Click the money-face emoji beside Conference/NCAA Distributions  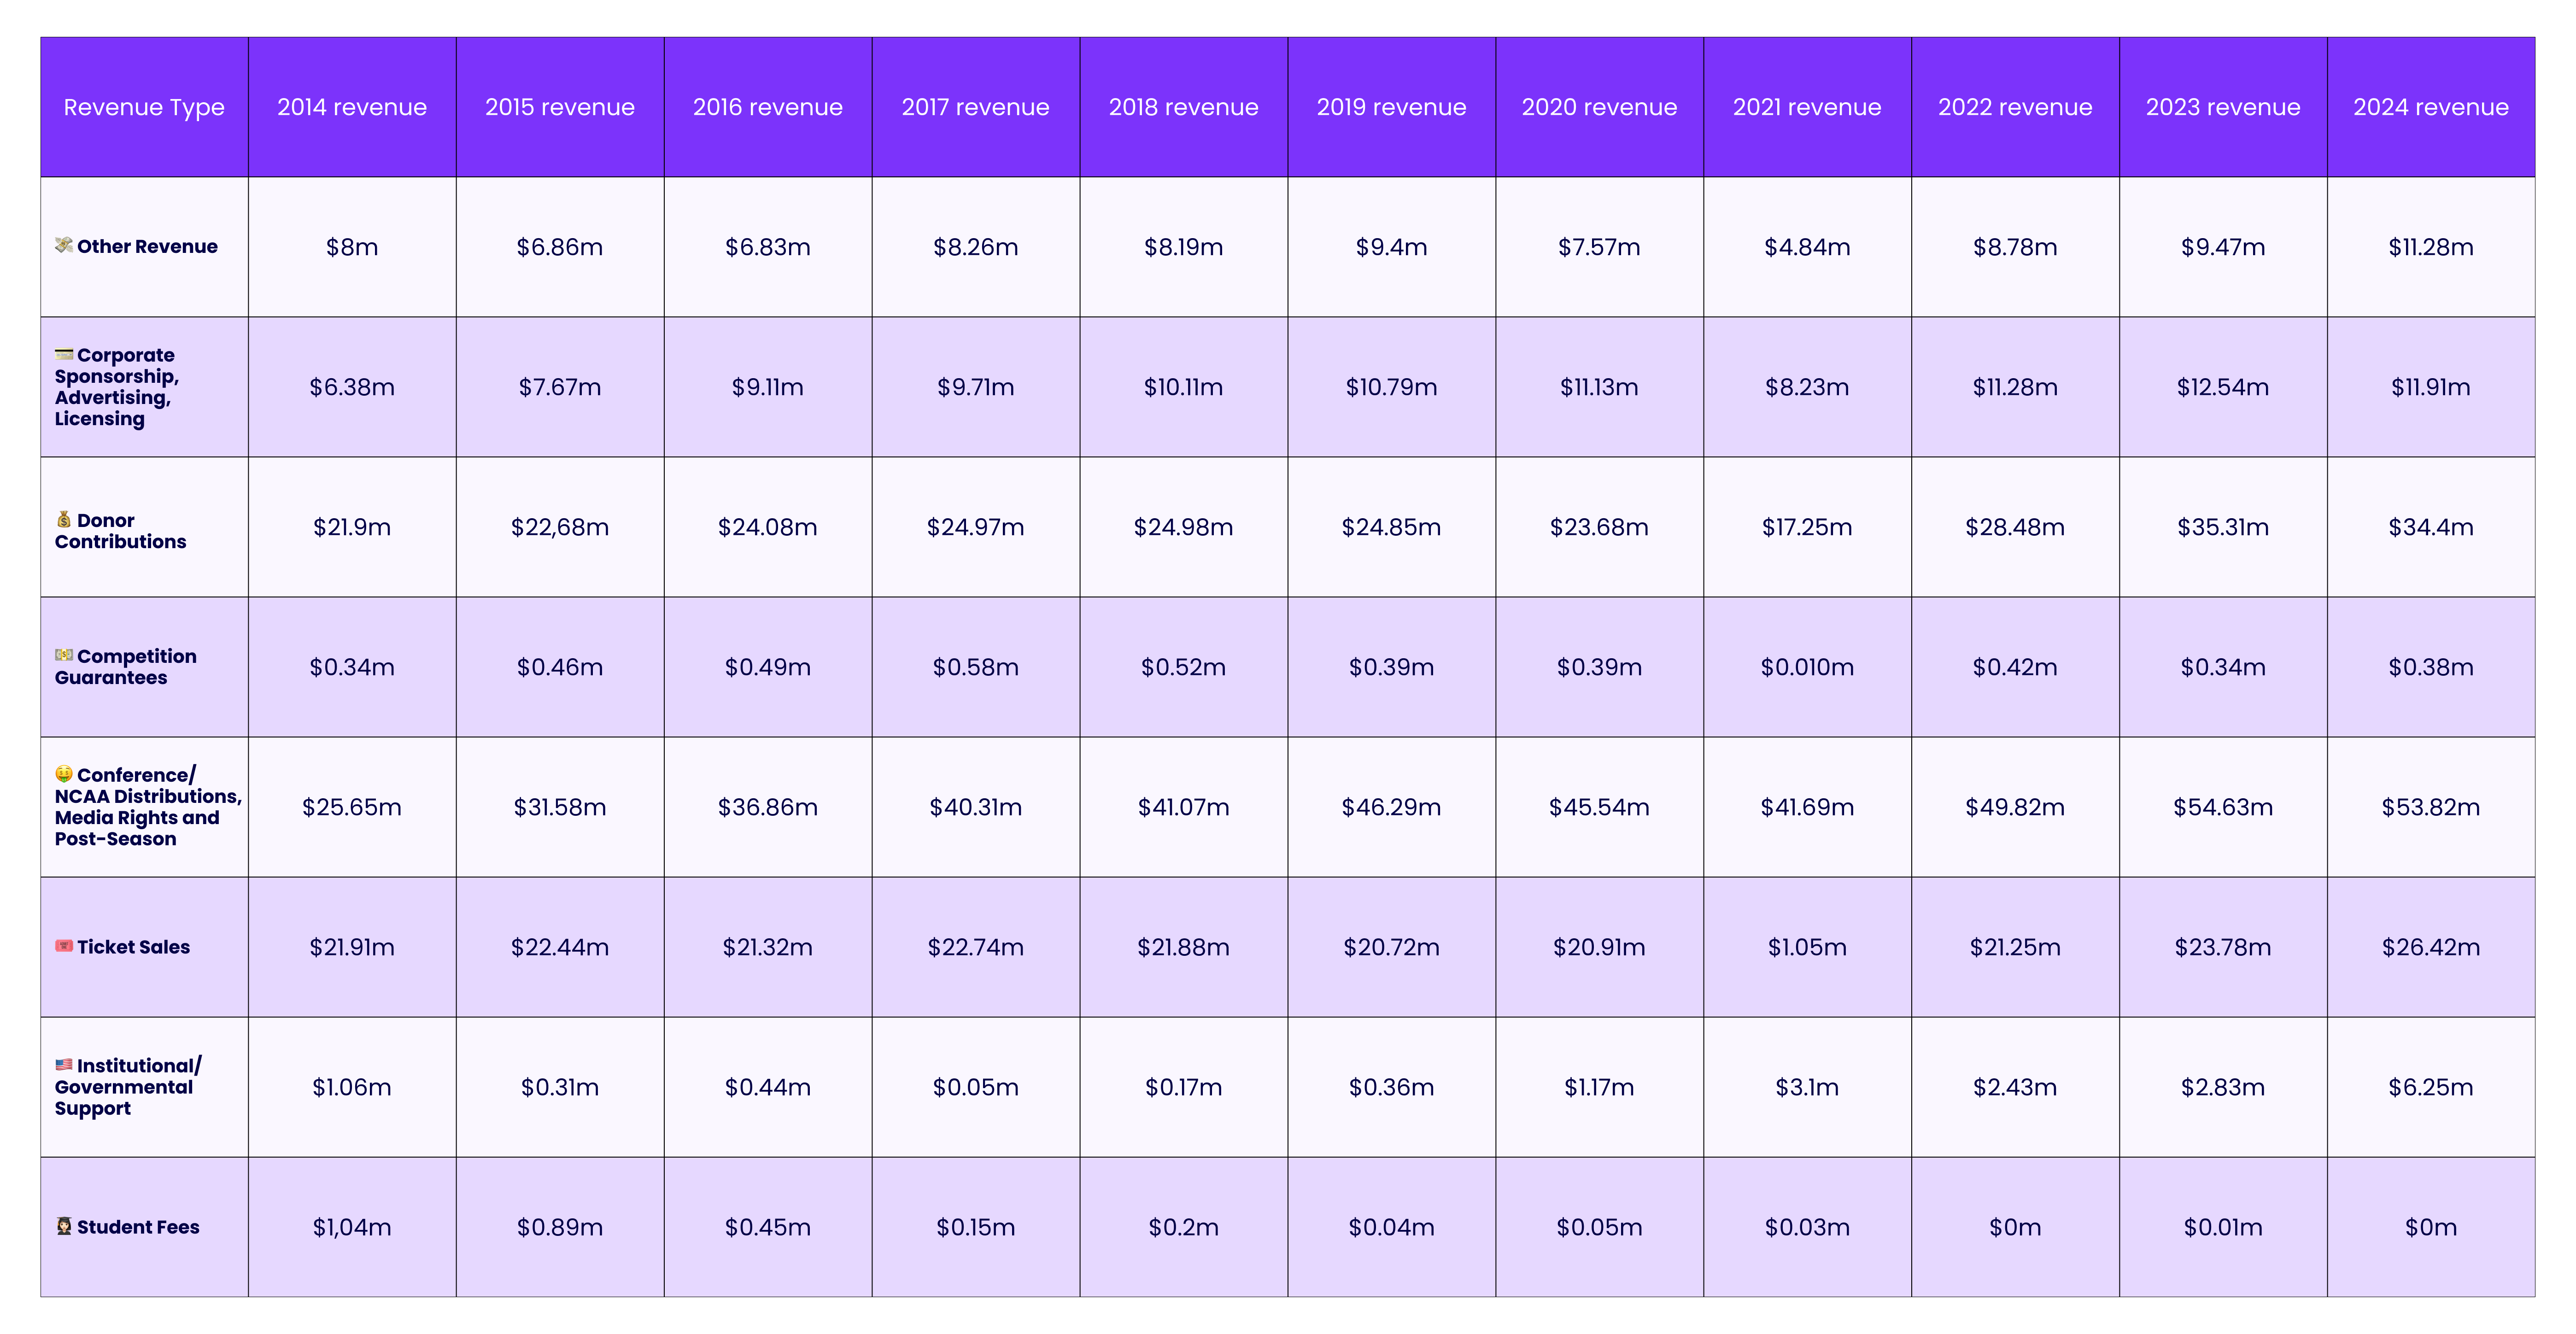(x=64, y=773)
